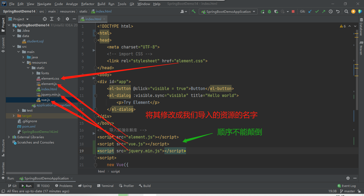Open the File menu

point(12,4)
